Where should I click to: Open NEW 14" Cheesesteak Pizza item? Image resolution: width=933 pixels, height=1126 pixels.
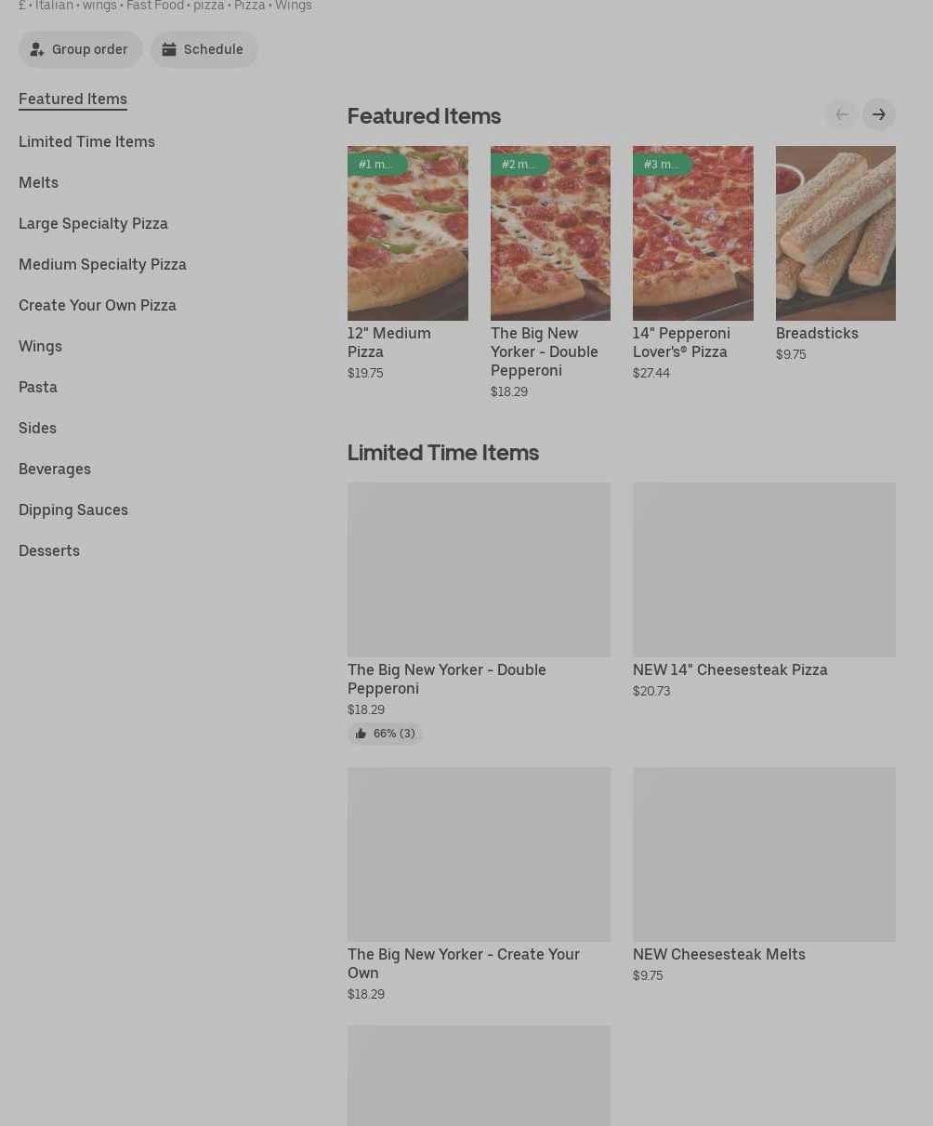click(764, 591)
